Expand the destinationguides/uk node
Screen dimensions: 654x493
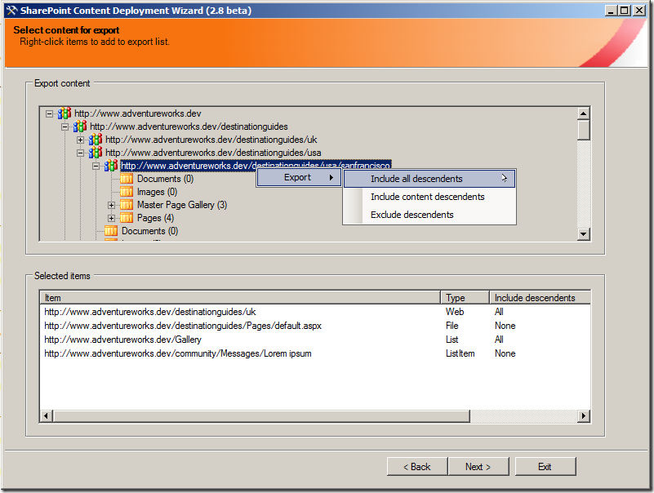pos(81,140)
